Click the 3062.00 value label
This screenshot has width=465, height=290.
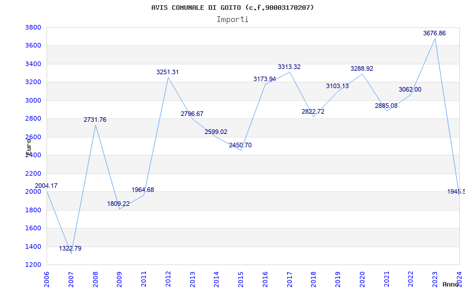410,89
